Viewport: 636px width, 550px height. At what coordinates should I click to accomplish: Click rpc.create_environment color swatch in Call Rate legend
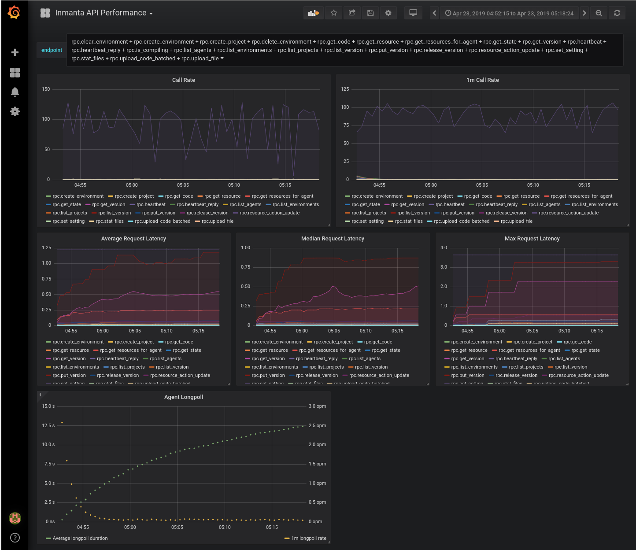coord(48,196)
